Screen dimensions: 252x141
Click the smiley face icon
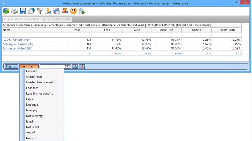73,11
